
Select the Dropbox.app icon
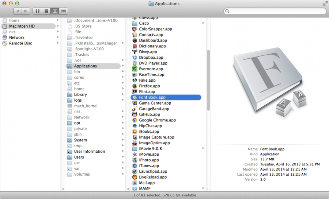point(135,58)
